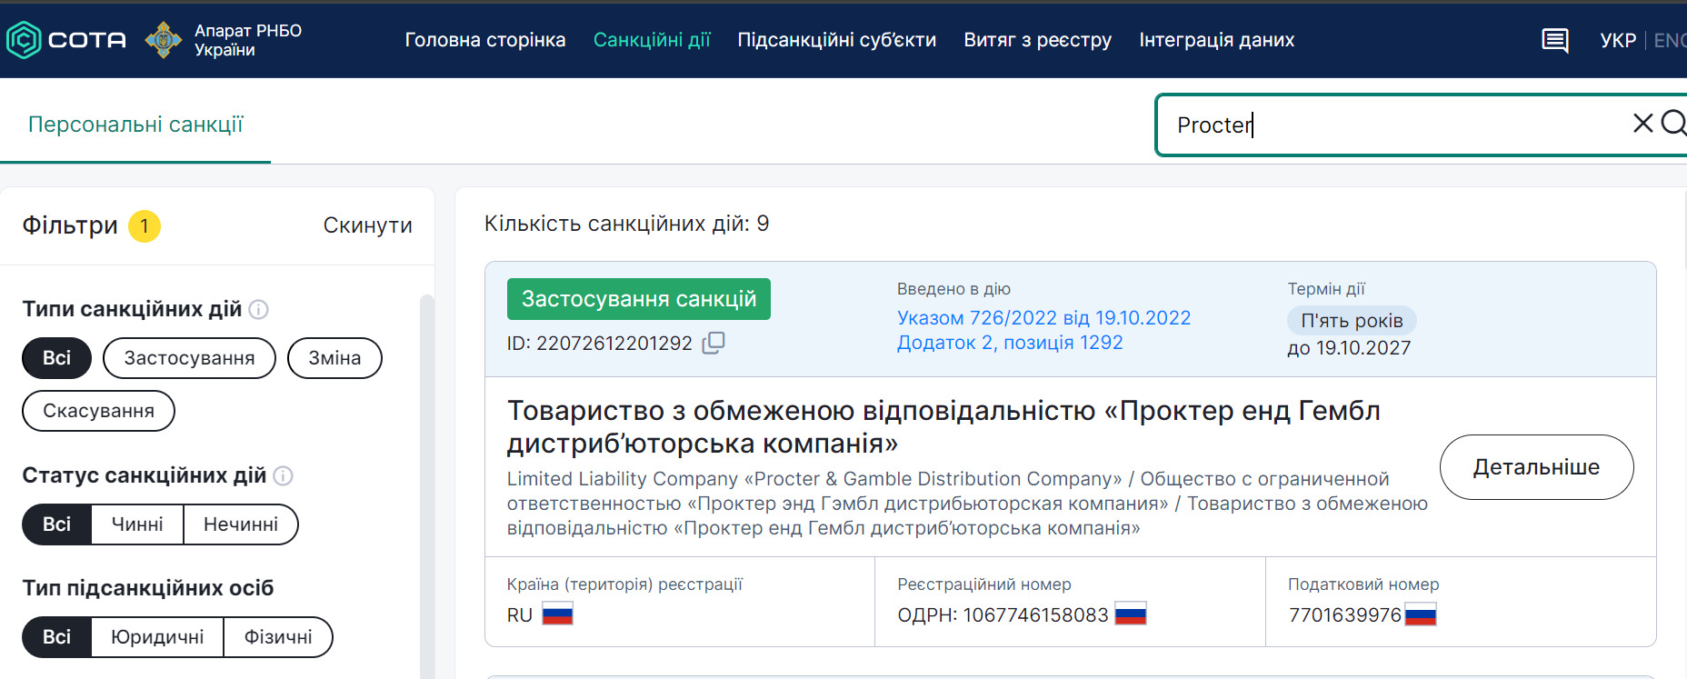Show info about Статус санкційних дій
This screenshot has width=1687, height=679.
coord(284,476)
